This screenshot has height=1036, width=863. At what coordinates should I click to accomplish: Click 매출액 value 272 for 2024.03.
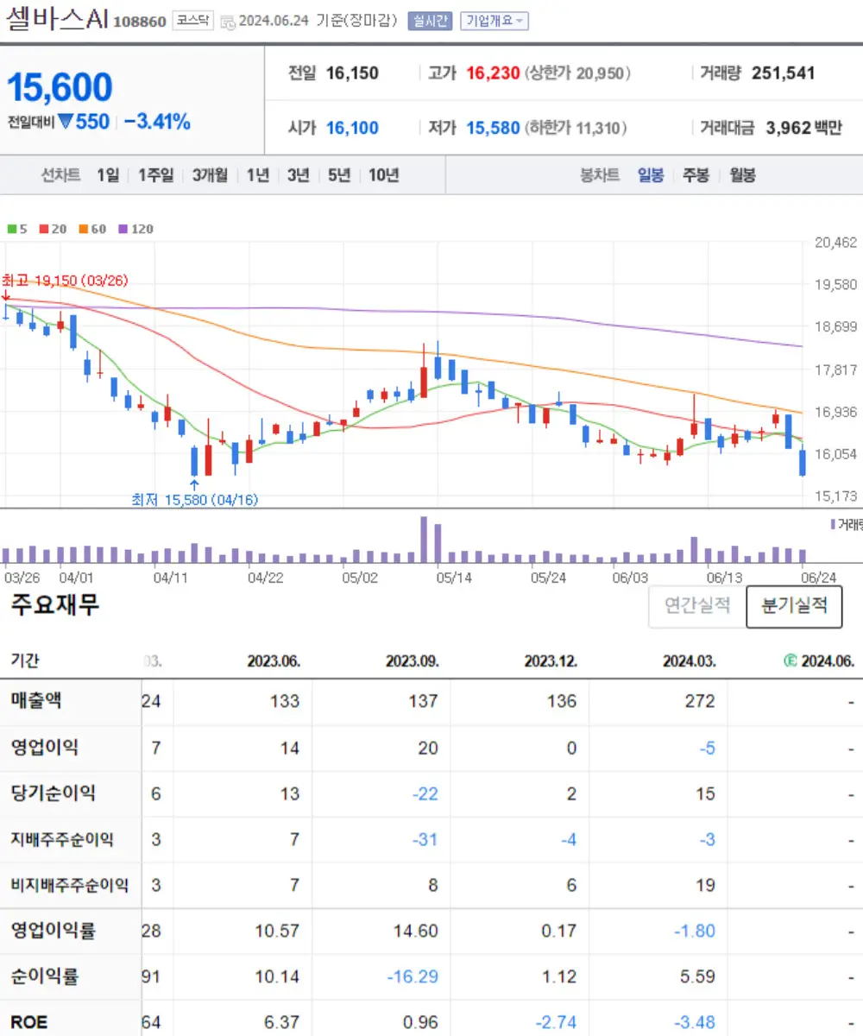coord(699,701)
